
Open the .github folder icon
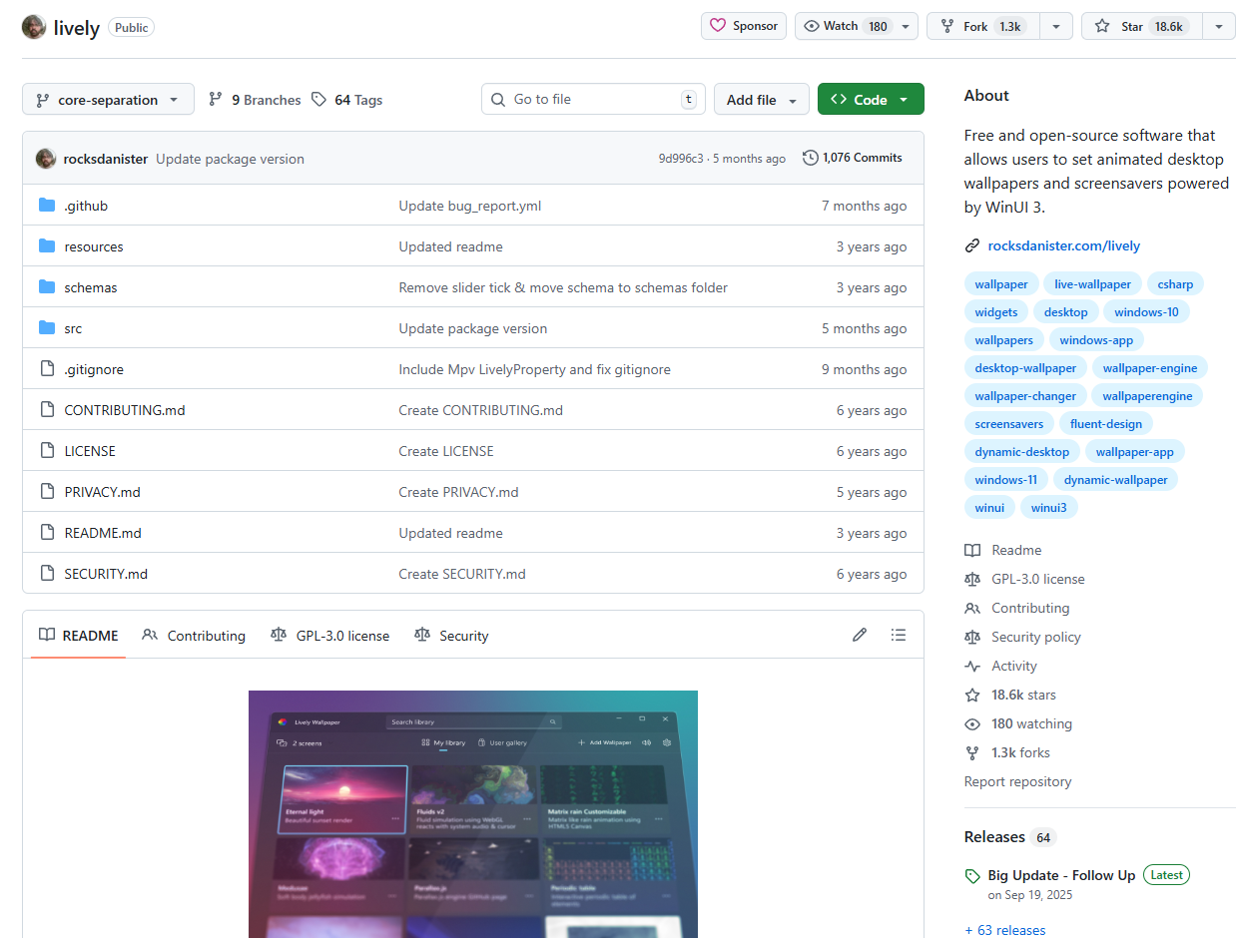click(x=47, y=206)
